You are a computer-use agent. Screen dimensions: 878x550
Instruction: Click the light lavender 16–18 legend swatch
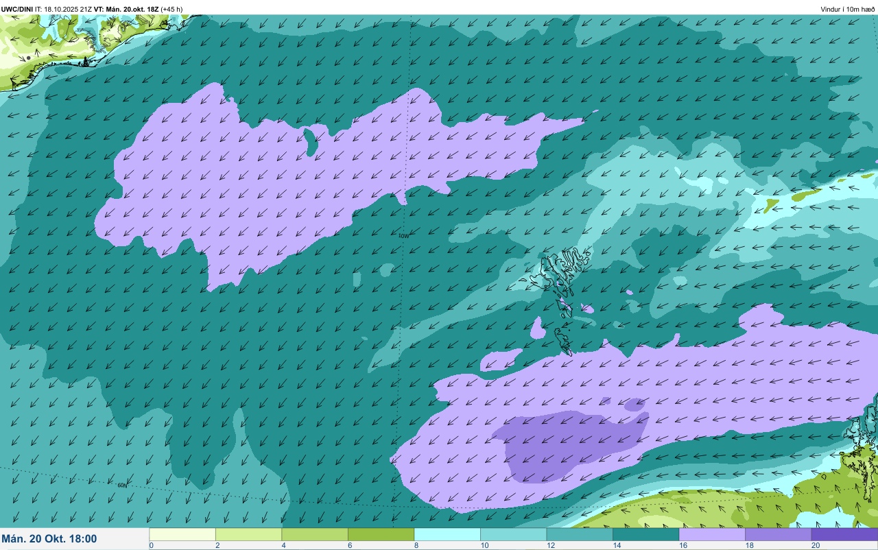(712, 534)
